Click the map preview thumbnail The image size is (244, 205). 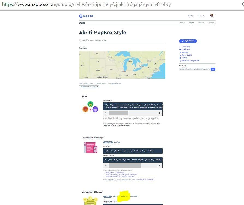click(122, 65)
